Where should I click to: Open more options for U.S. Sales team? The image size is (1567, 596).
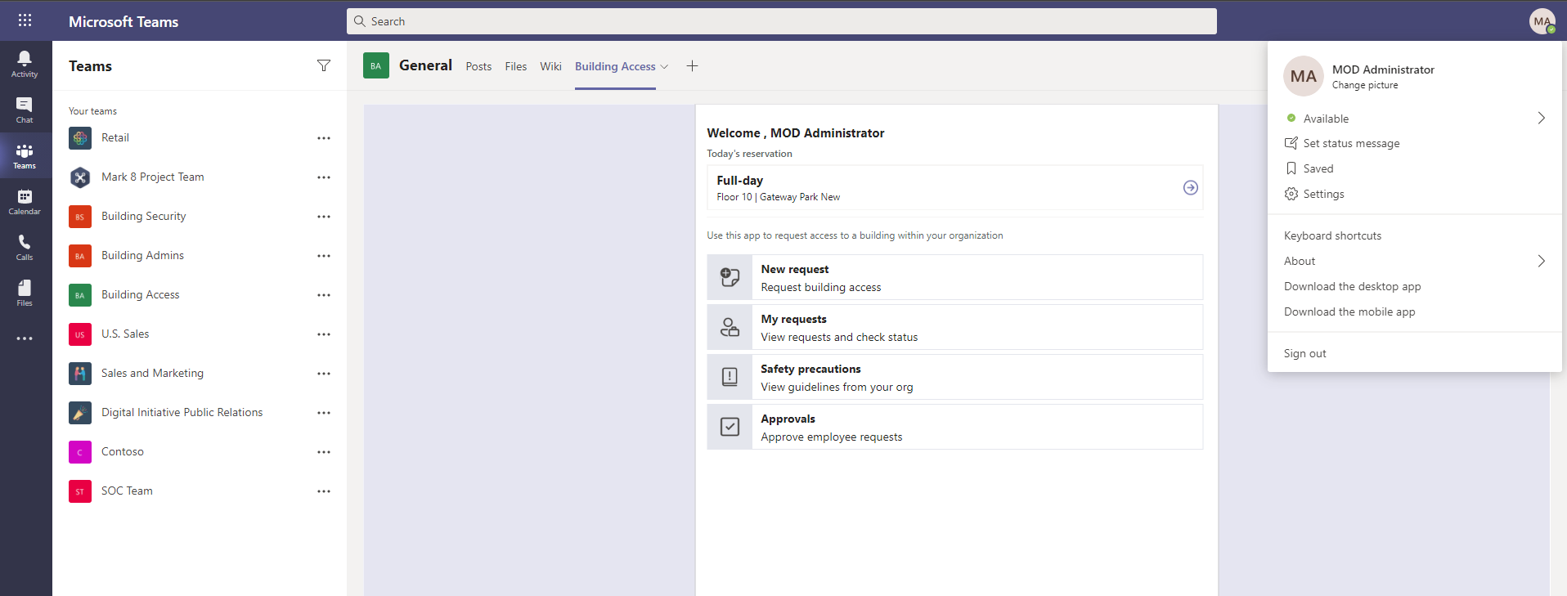pos(324,334)
